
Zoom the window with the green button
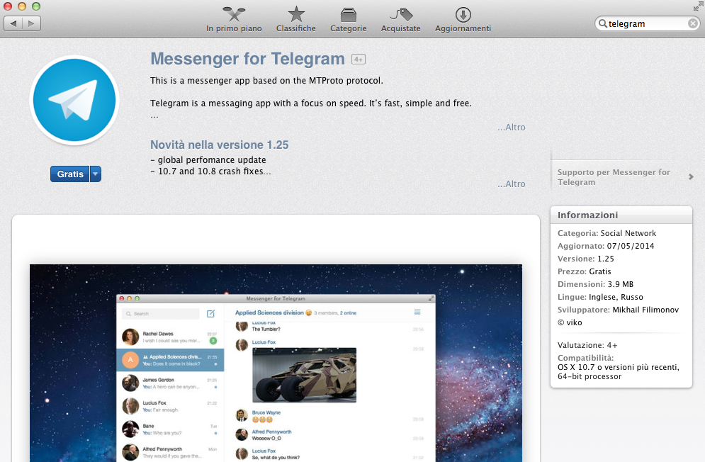pos(36,6)
